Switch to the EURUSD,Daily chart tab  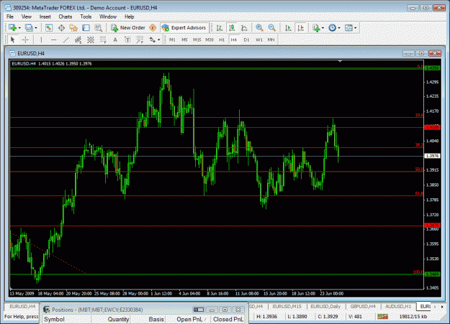coord(325,307)
